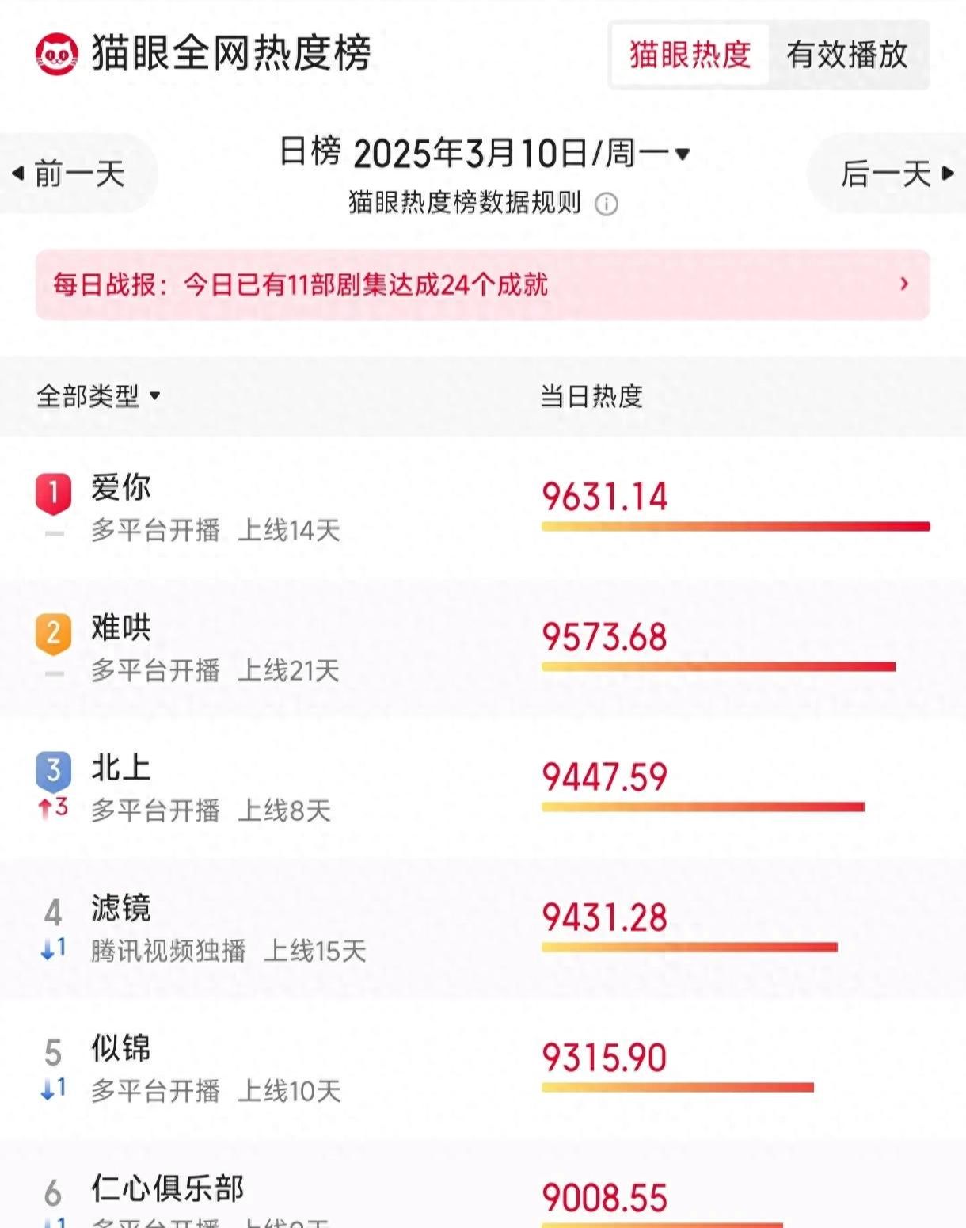Go to the previous day (前一天)
Image resolution: width=966 pixels, height=1228 pixels.
71,174
